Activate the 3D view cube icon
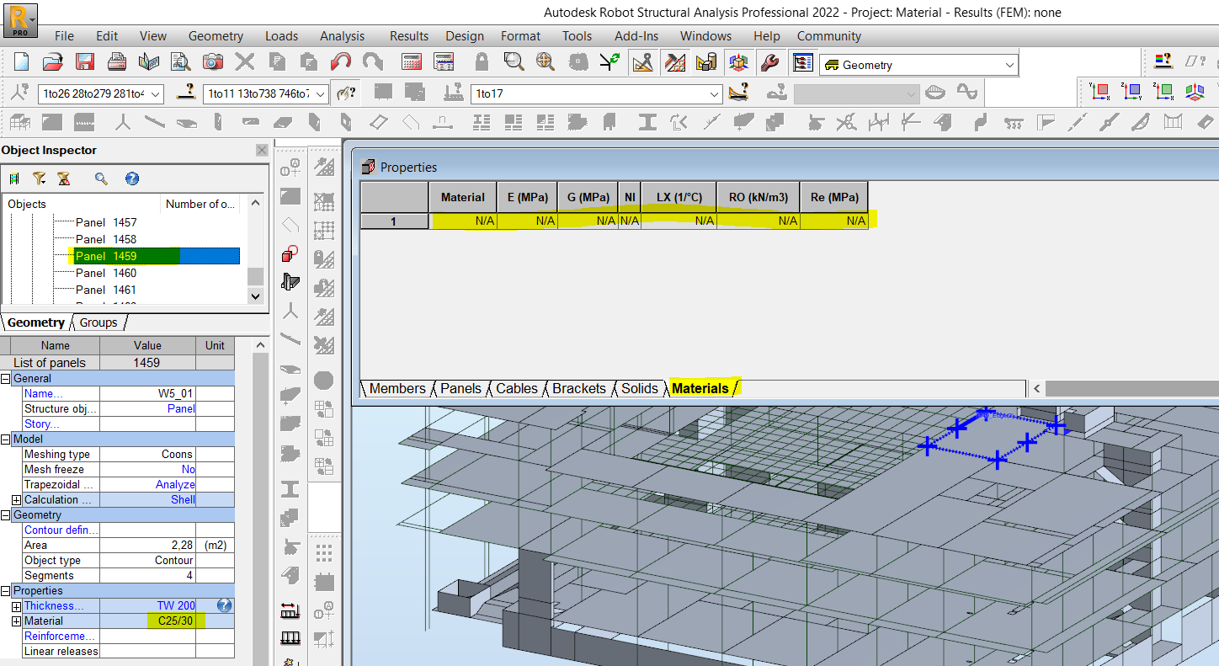1219x666 pixels. click(738, 61)
